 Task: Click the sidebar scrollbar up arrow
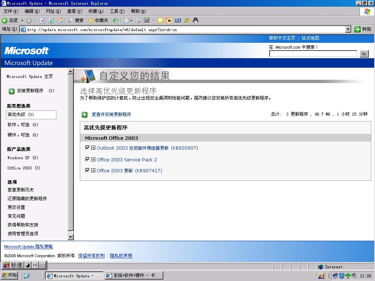pyautogui.click(x=71, y=71)
